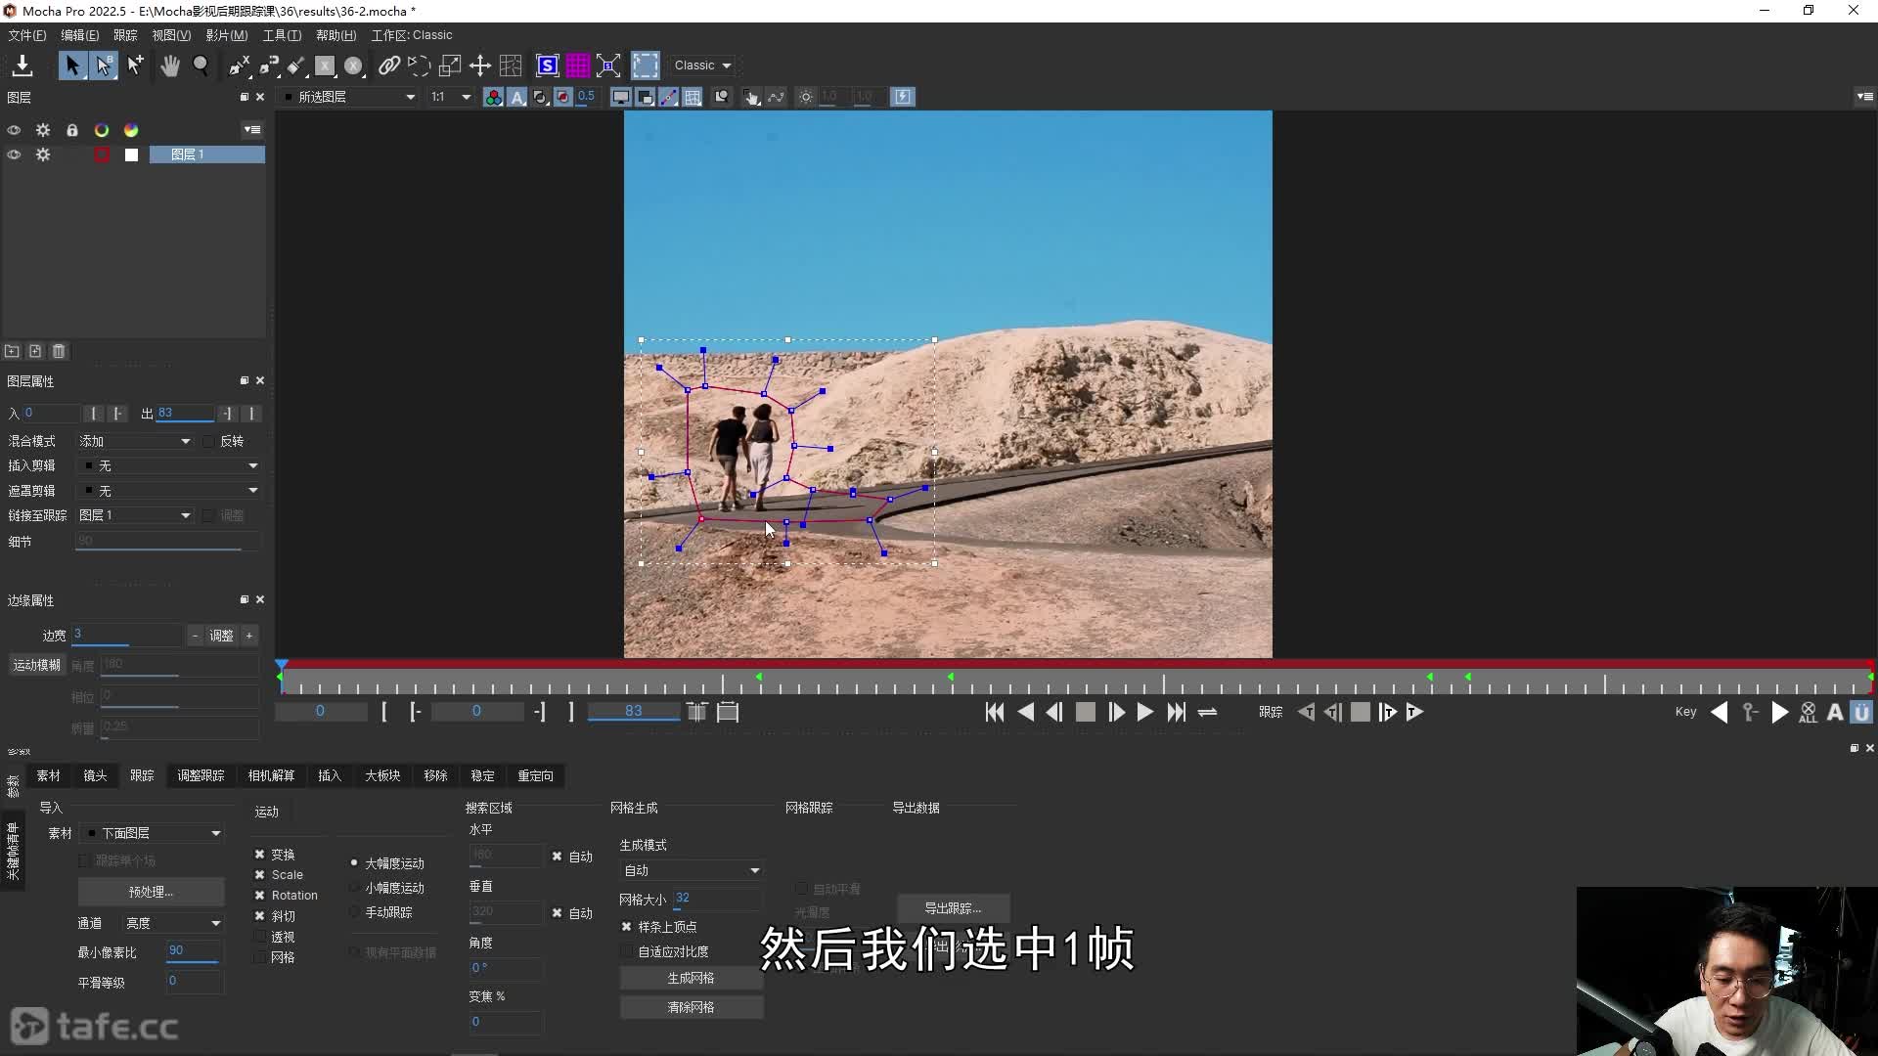
Task: Activate the Pan hand tool
Action: 170,66
